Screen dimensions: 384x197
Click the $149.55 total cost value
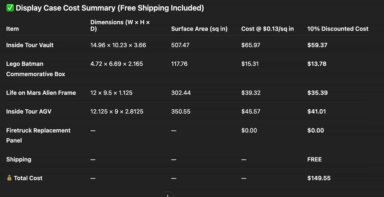coord(319,178)
